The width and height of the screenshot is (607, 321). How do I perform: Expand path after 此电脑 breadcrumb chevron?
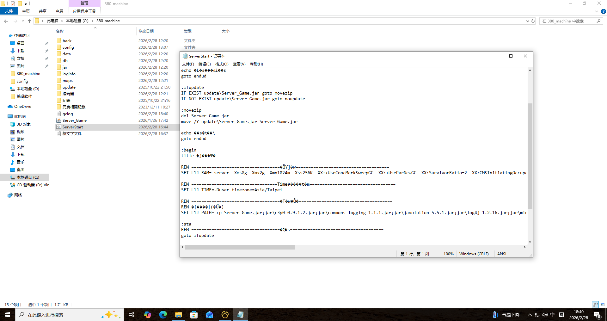(x=62, y=21)
